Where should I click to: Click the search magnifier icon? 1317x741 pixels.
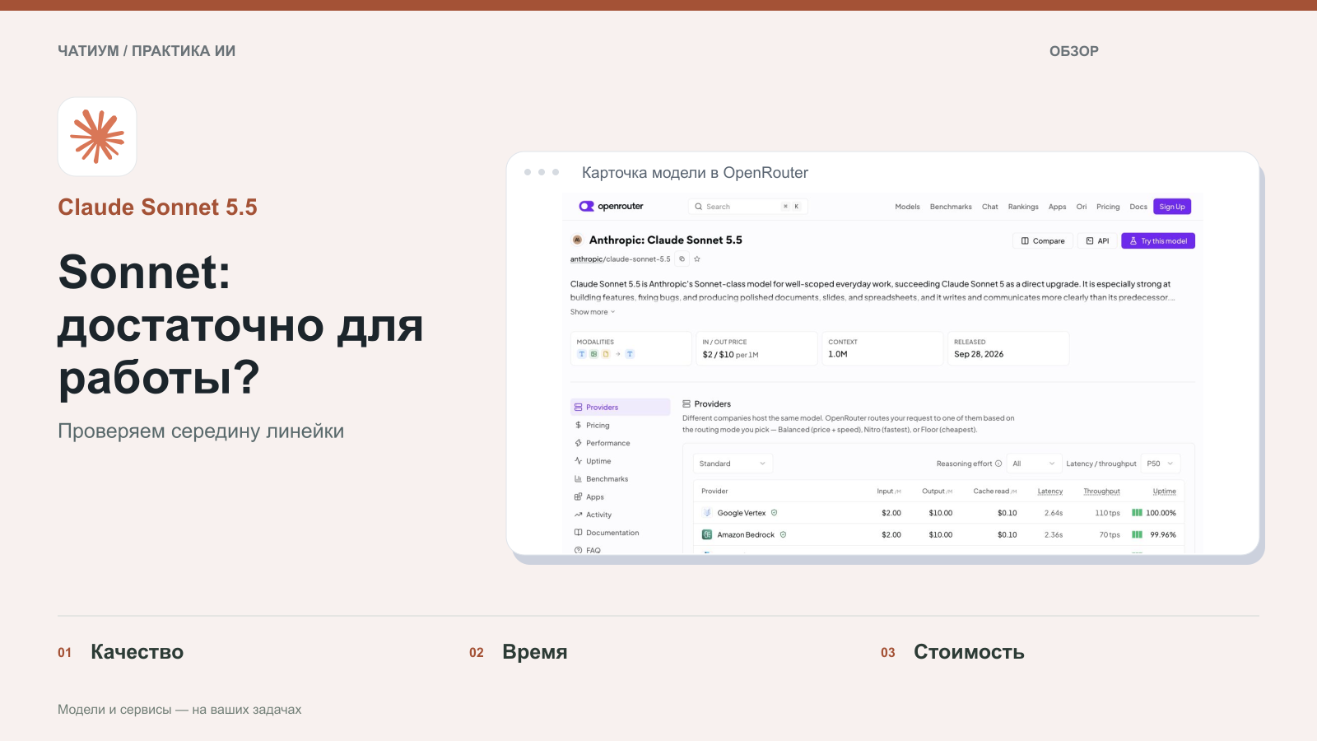click(698, 207)
